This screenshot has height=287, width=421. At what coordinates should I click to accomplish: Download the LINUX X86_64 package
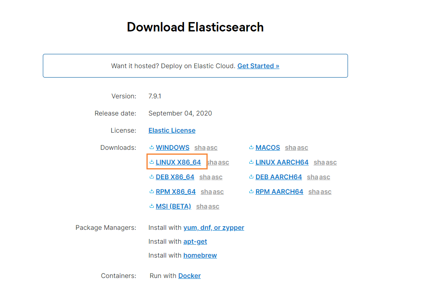coord(178,162)
